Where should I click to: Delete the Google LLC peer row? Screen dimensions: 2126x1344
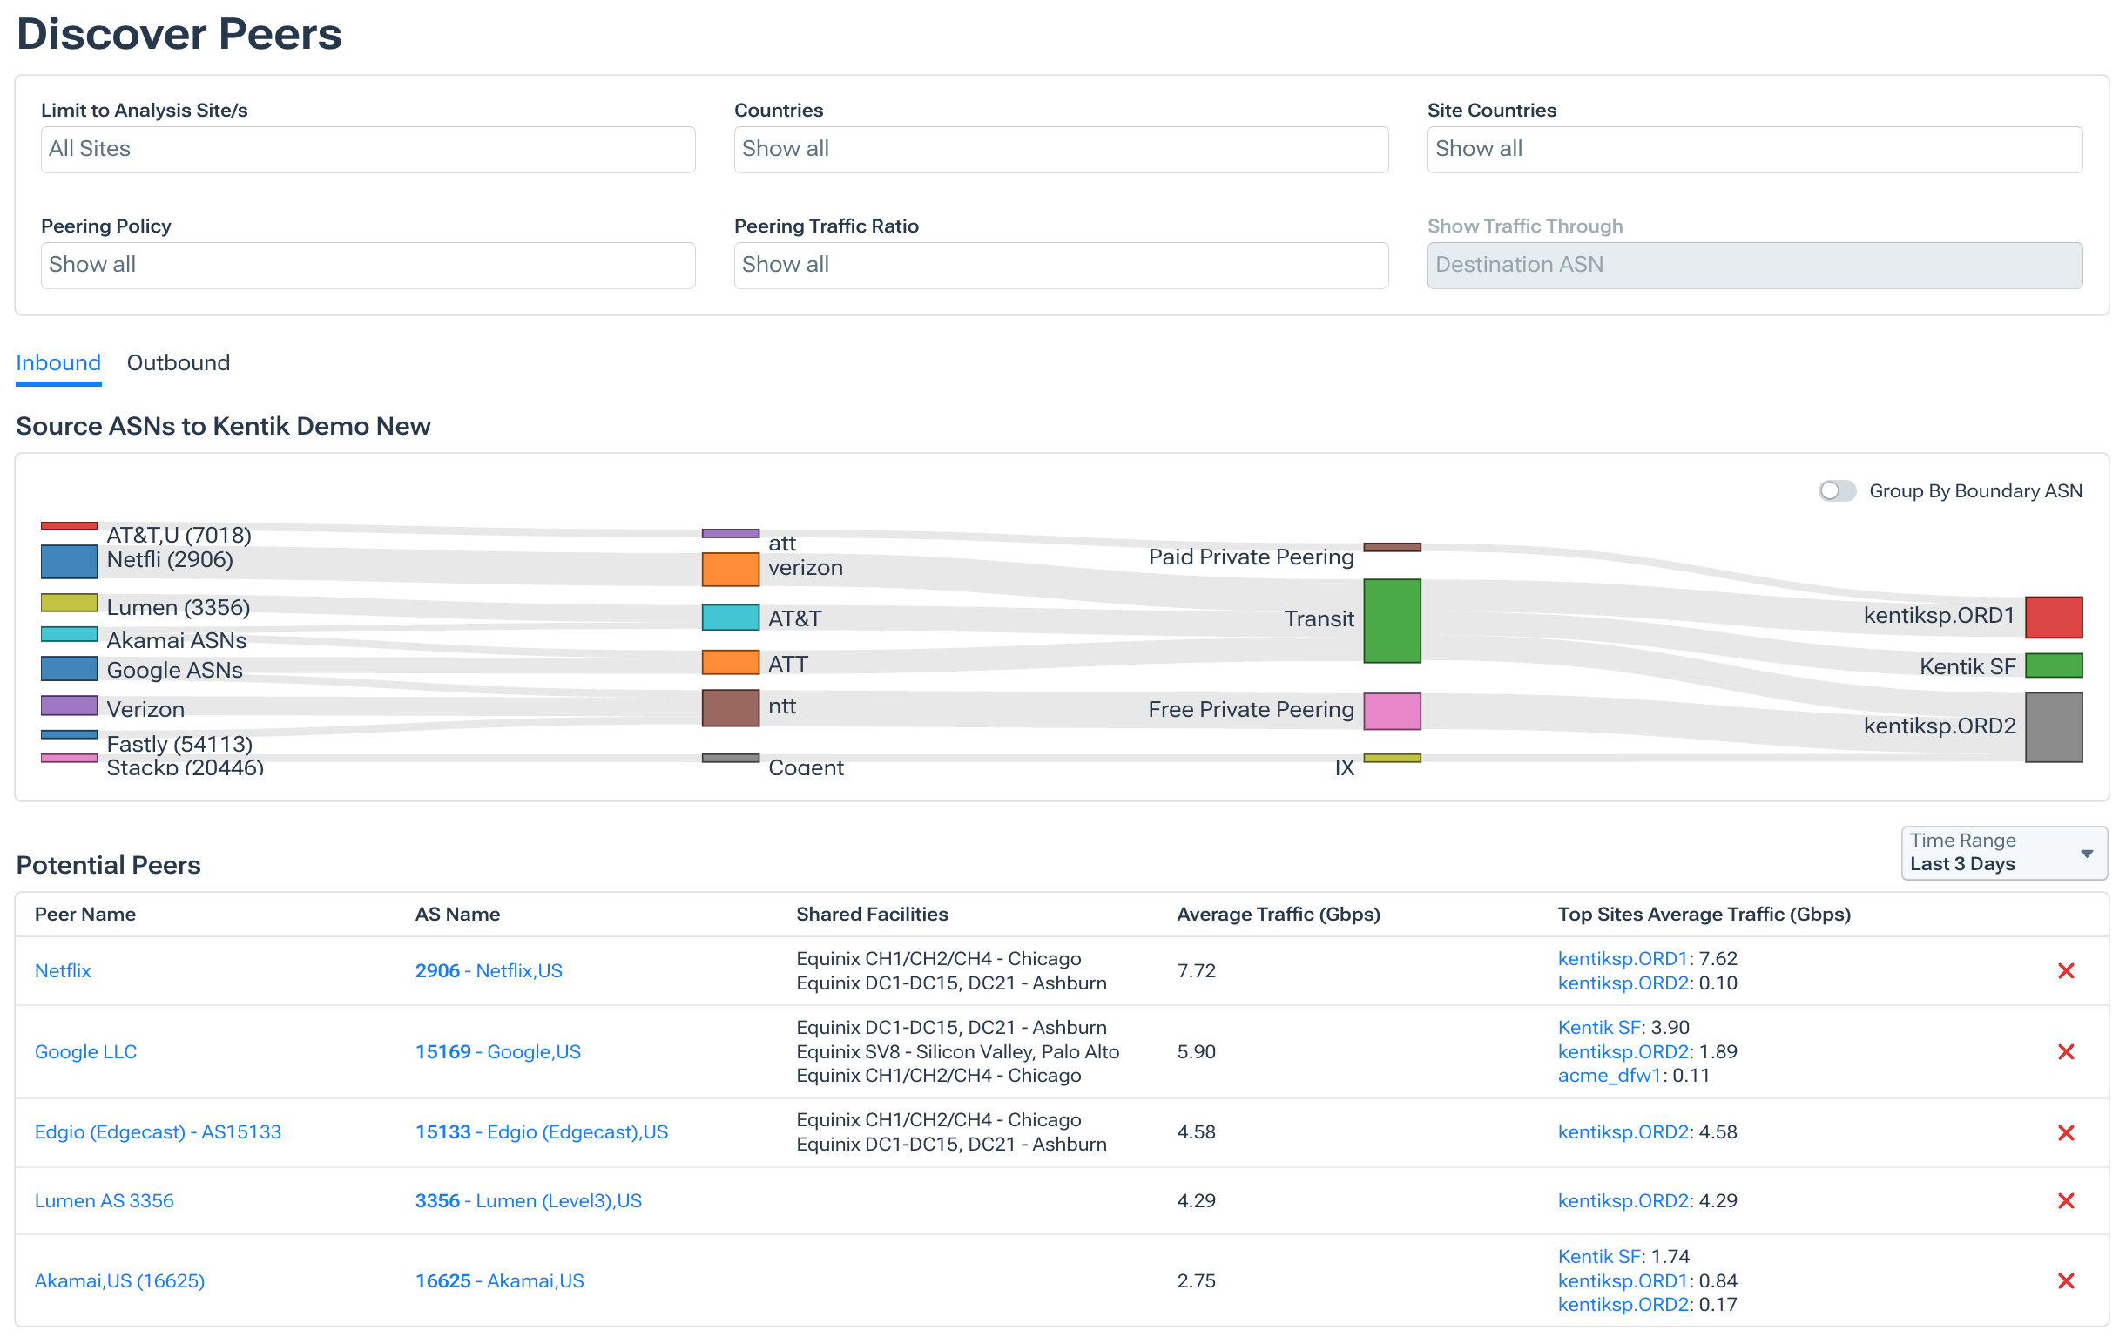coord(2066,1051)
